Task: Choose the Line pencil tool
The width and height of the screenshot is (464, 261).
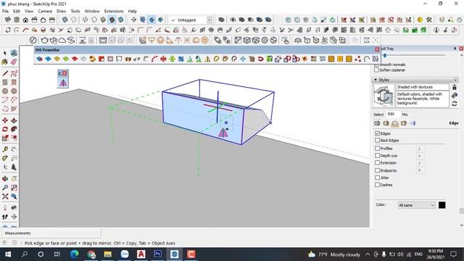Action: point(5,73)
